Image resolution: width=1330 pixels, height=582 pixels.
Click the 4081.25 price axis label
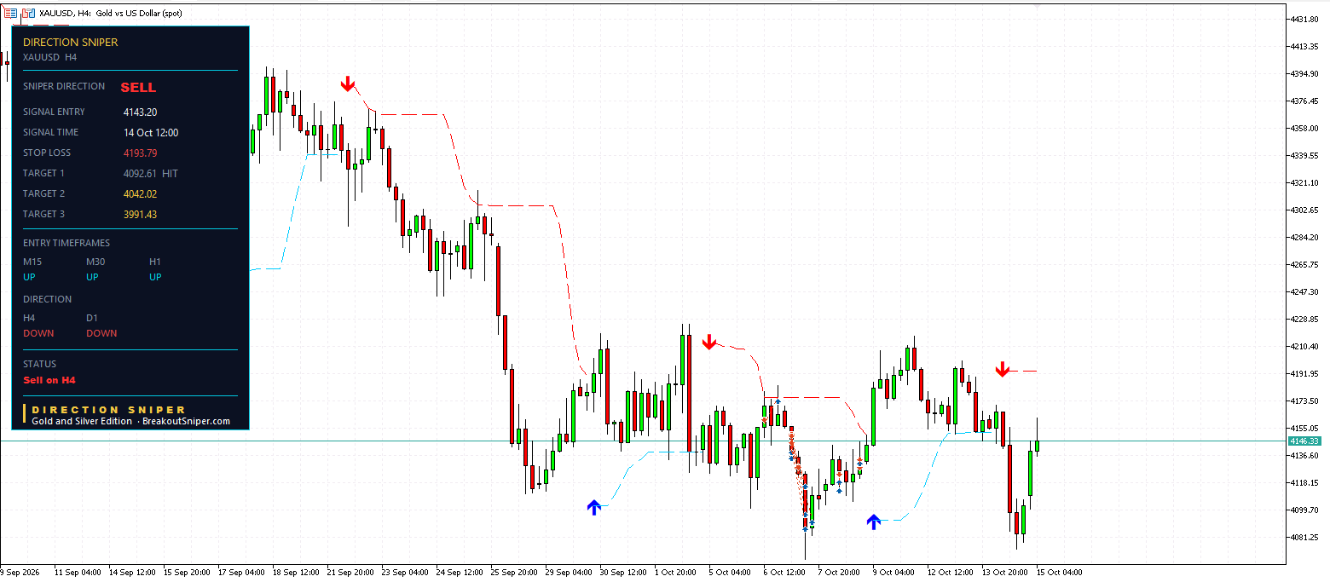tap(1305, 537)
